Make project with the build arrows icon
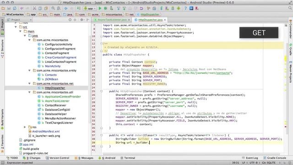The width and height of the screenshot is (293, 165). tap(79, 8)
